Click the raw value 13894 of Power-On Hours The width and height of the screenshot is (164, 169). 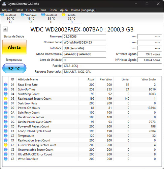click(x=151, y=108)
